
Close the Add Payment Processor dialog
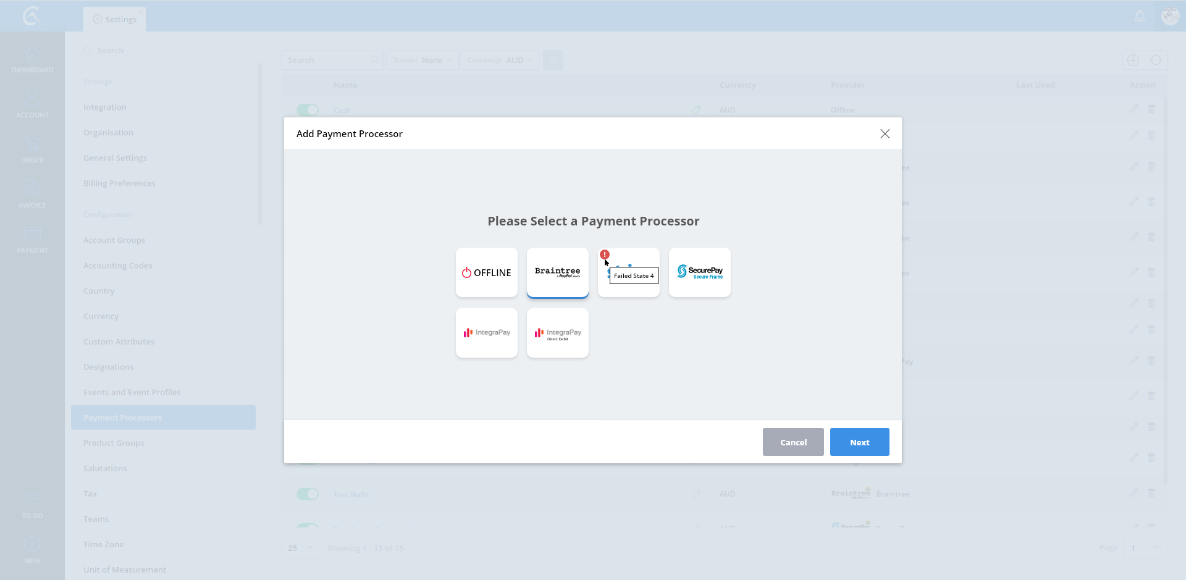tap(885, 134)
